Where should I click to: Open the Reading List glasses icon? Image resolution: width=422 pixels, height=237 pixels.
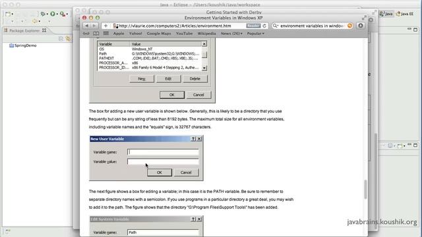click(86, 34)
